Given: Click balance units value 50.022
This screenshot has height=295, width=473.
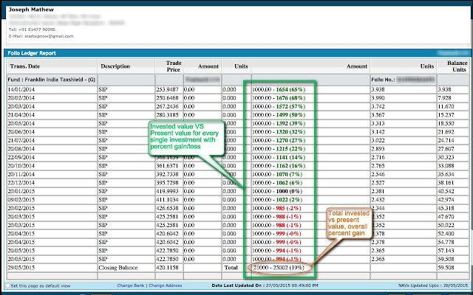Looking at the screenshot, I should coord(446,225).
